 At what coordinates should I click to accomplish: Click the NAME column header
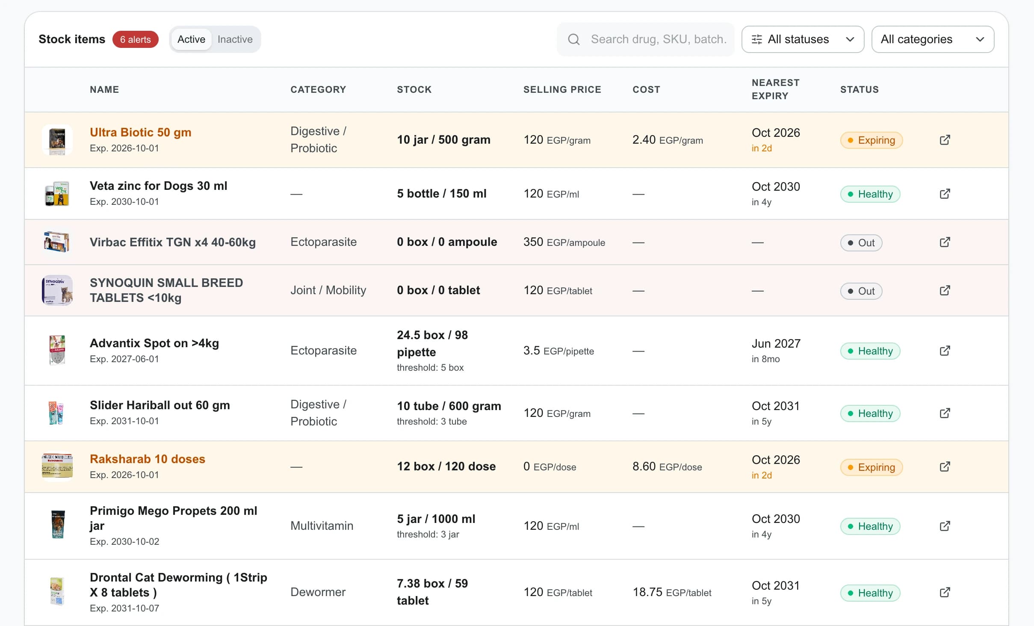(104, 89)
